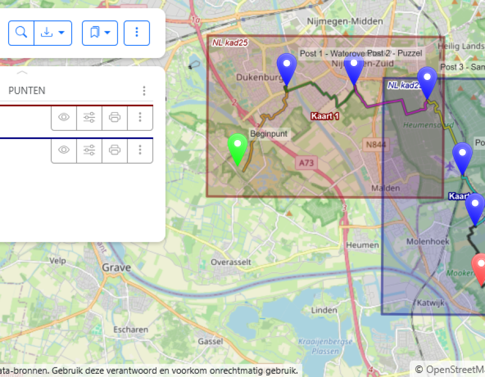
Task: Click the Grave town label
Action: pos(116,268)
